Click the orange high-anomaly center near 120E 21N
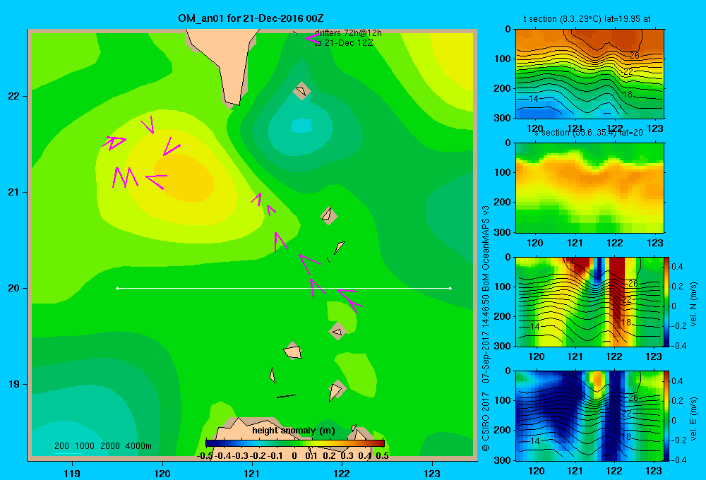Screen dimensions: 706x480 [x=184, y=177]
